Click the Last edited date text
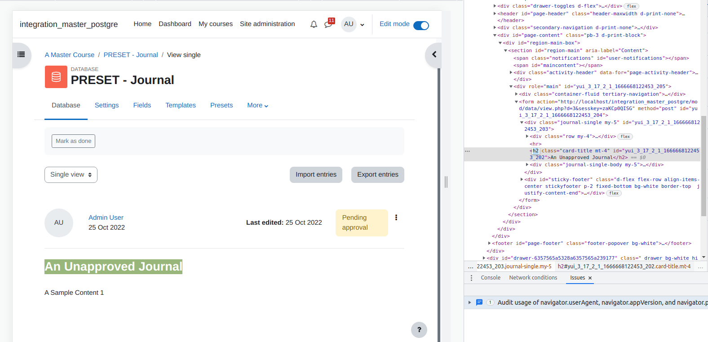708x342 pixels. 284,222
